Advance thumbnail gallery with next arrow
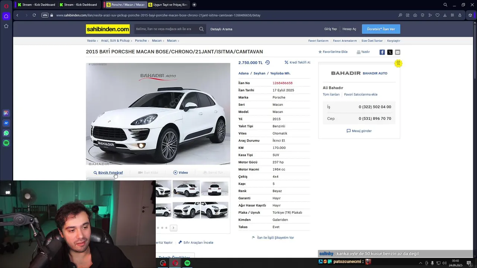The height and width of the screenshot is (268, 477). click(173, 228)
